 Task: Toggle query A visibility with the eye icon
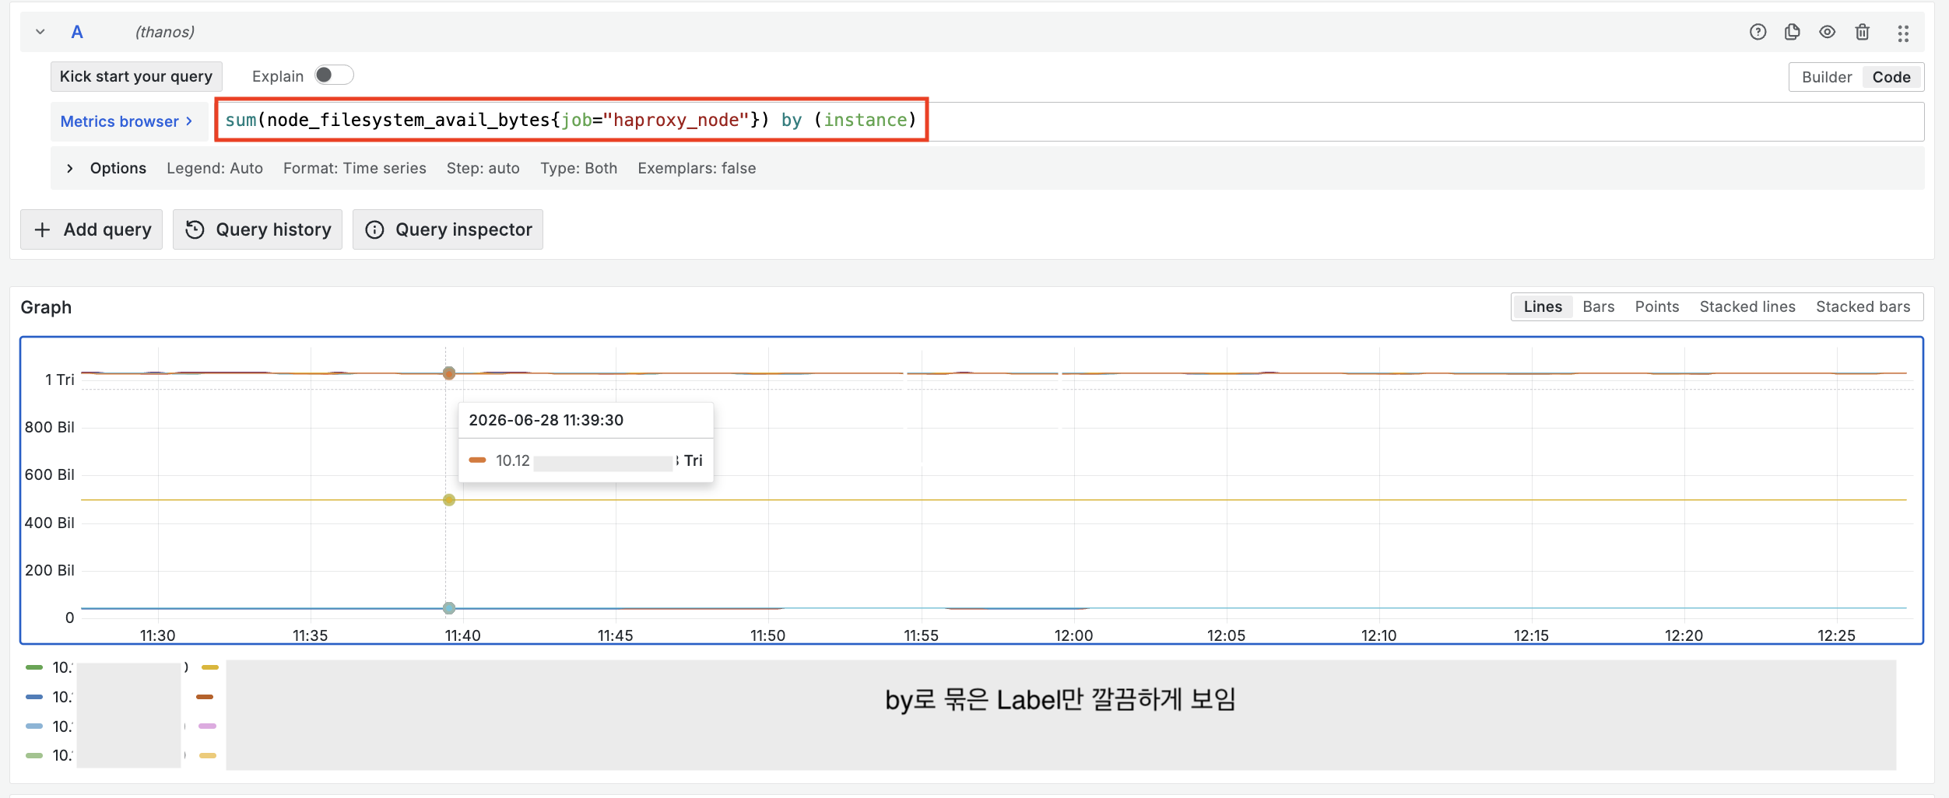1828,32
